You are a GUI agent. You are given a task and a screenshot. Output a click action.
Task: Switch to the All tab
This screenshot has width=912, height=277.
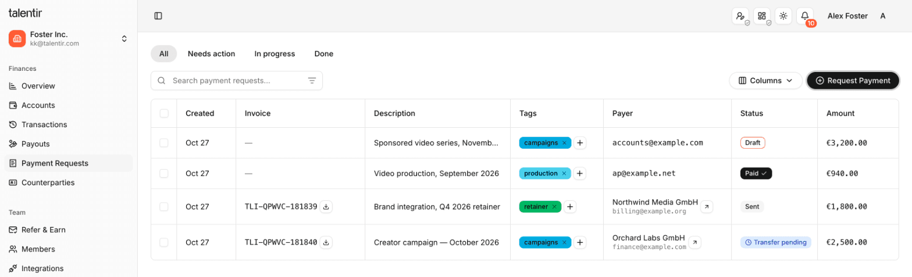[x=163, y=53]
